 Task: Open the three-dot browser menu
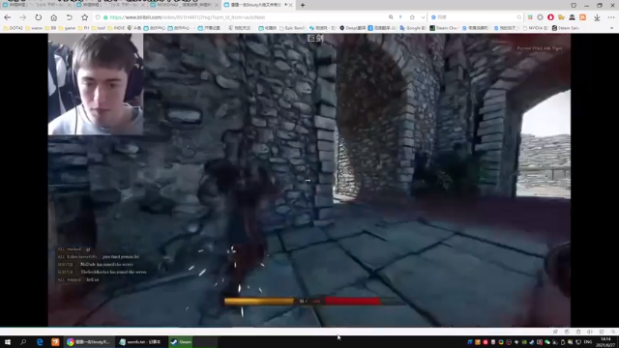tap(611, 17)
